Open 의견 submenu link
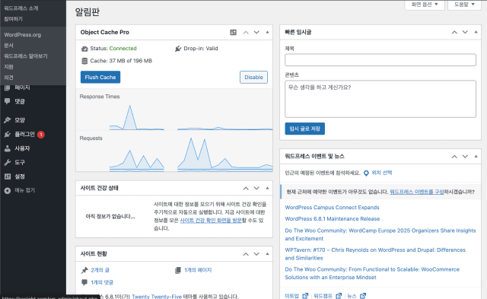487x299 pixels. point(8,78)
